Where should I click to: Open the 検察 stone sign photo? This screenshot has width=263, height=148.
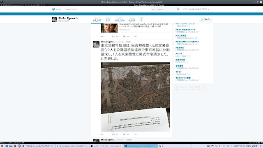[x=135, y=97]
